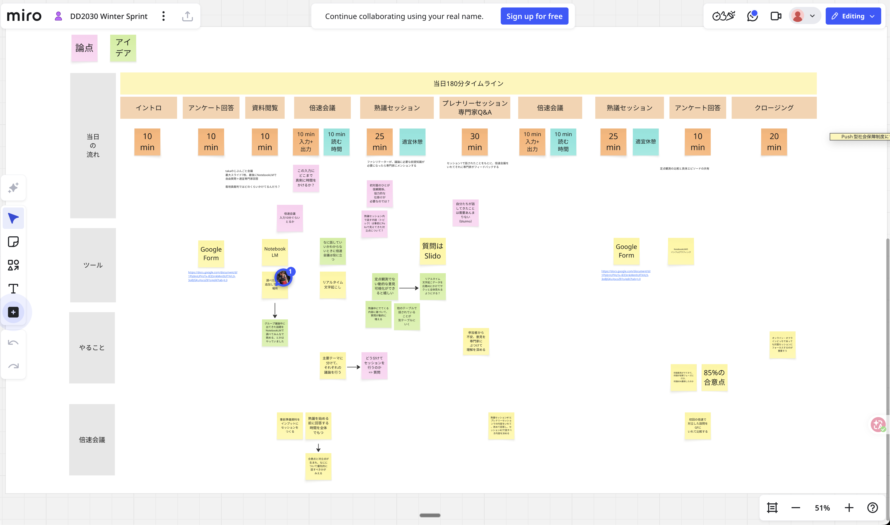
Task: Zoom in with the plus button
Action: 849,508
